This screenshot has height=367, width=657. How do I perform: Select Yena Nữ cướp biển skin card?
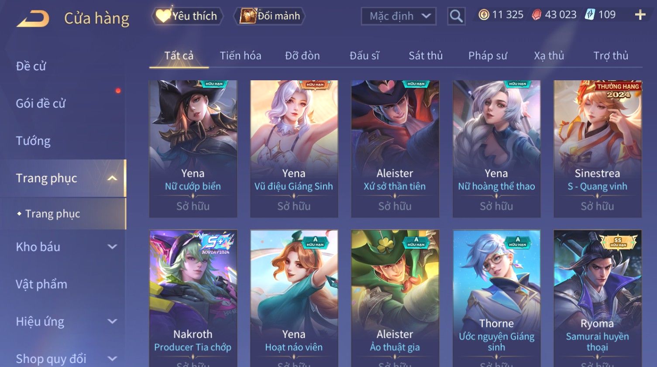[193, 149]
